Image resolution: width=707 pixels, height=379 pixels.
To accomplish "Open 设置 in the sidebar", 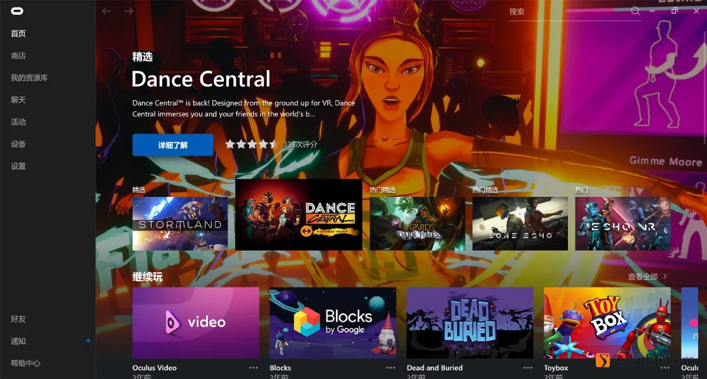I will 18,166.
